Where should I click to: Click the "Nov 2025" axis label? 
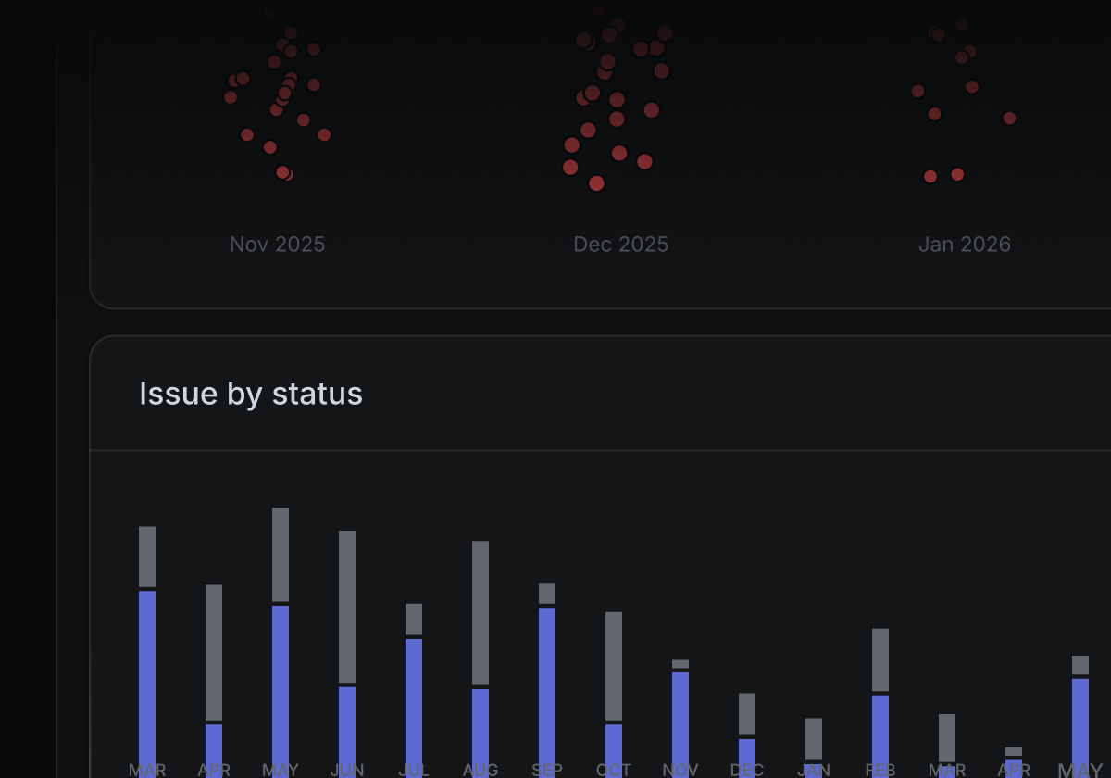pos(277,245)
